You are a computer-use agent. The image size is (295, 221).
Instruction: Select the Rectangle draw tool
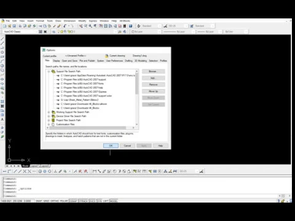pos(2,56)
